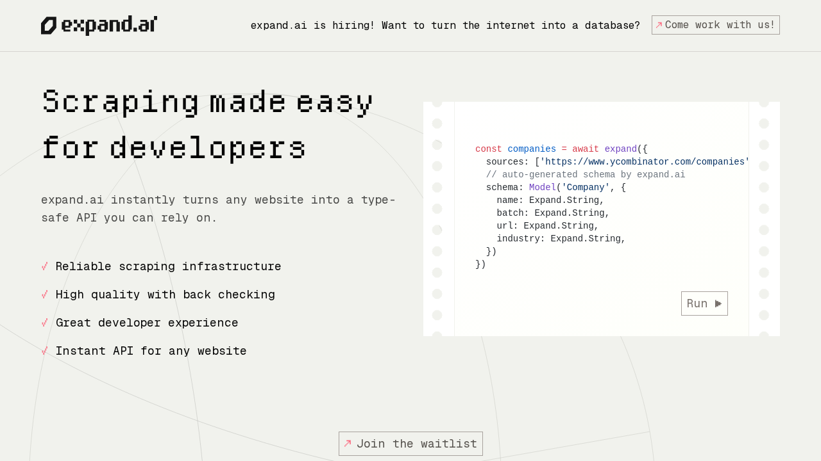Click the arrow icon beside Come work with us
This screenshot has height=461, width=821.
[x=659, y=25]
